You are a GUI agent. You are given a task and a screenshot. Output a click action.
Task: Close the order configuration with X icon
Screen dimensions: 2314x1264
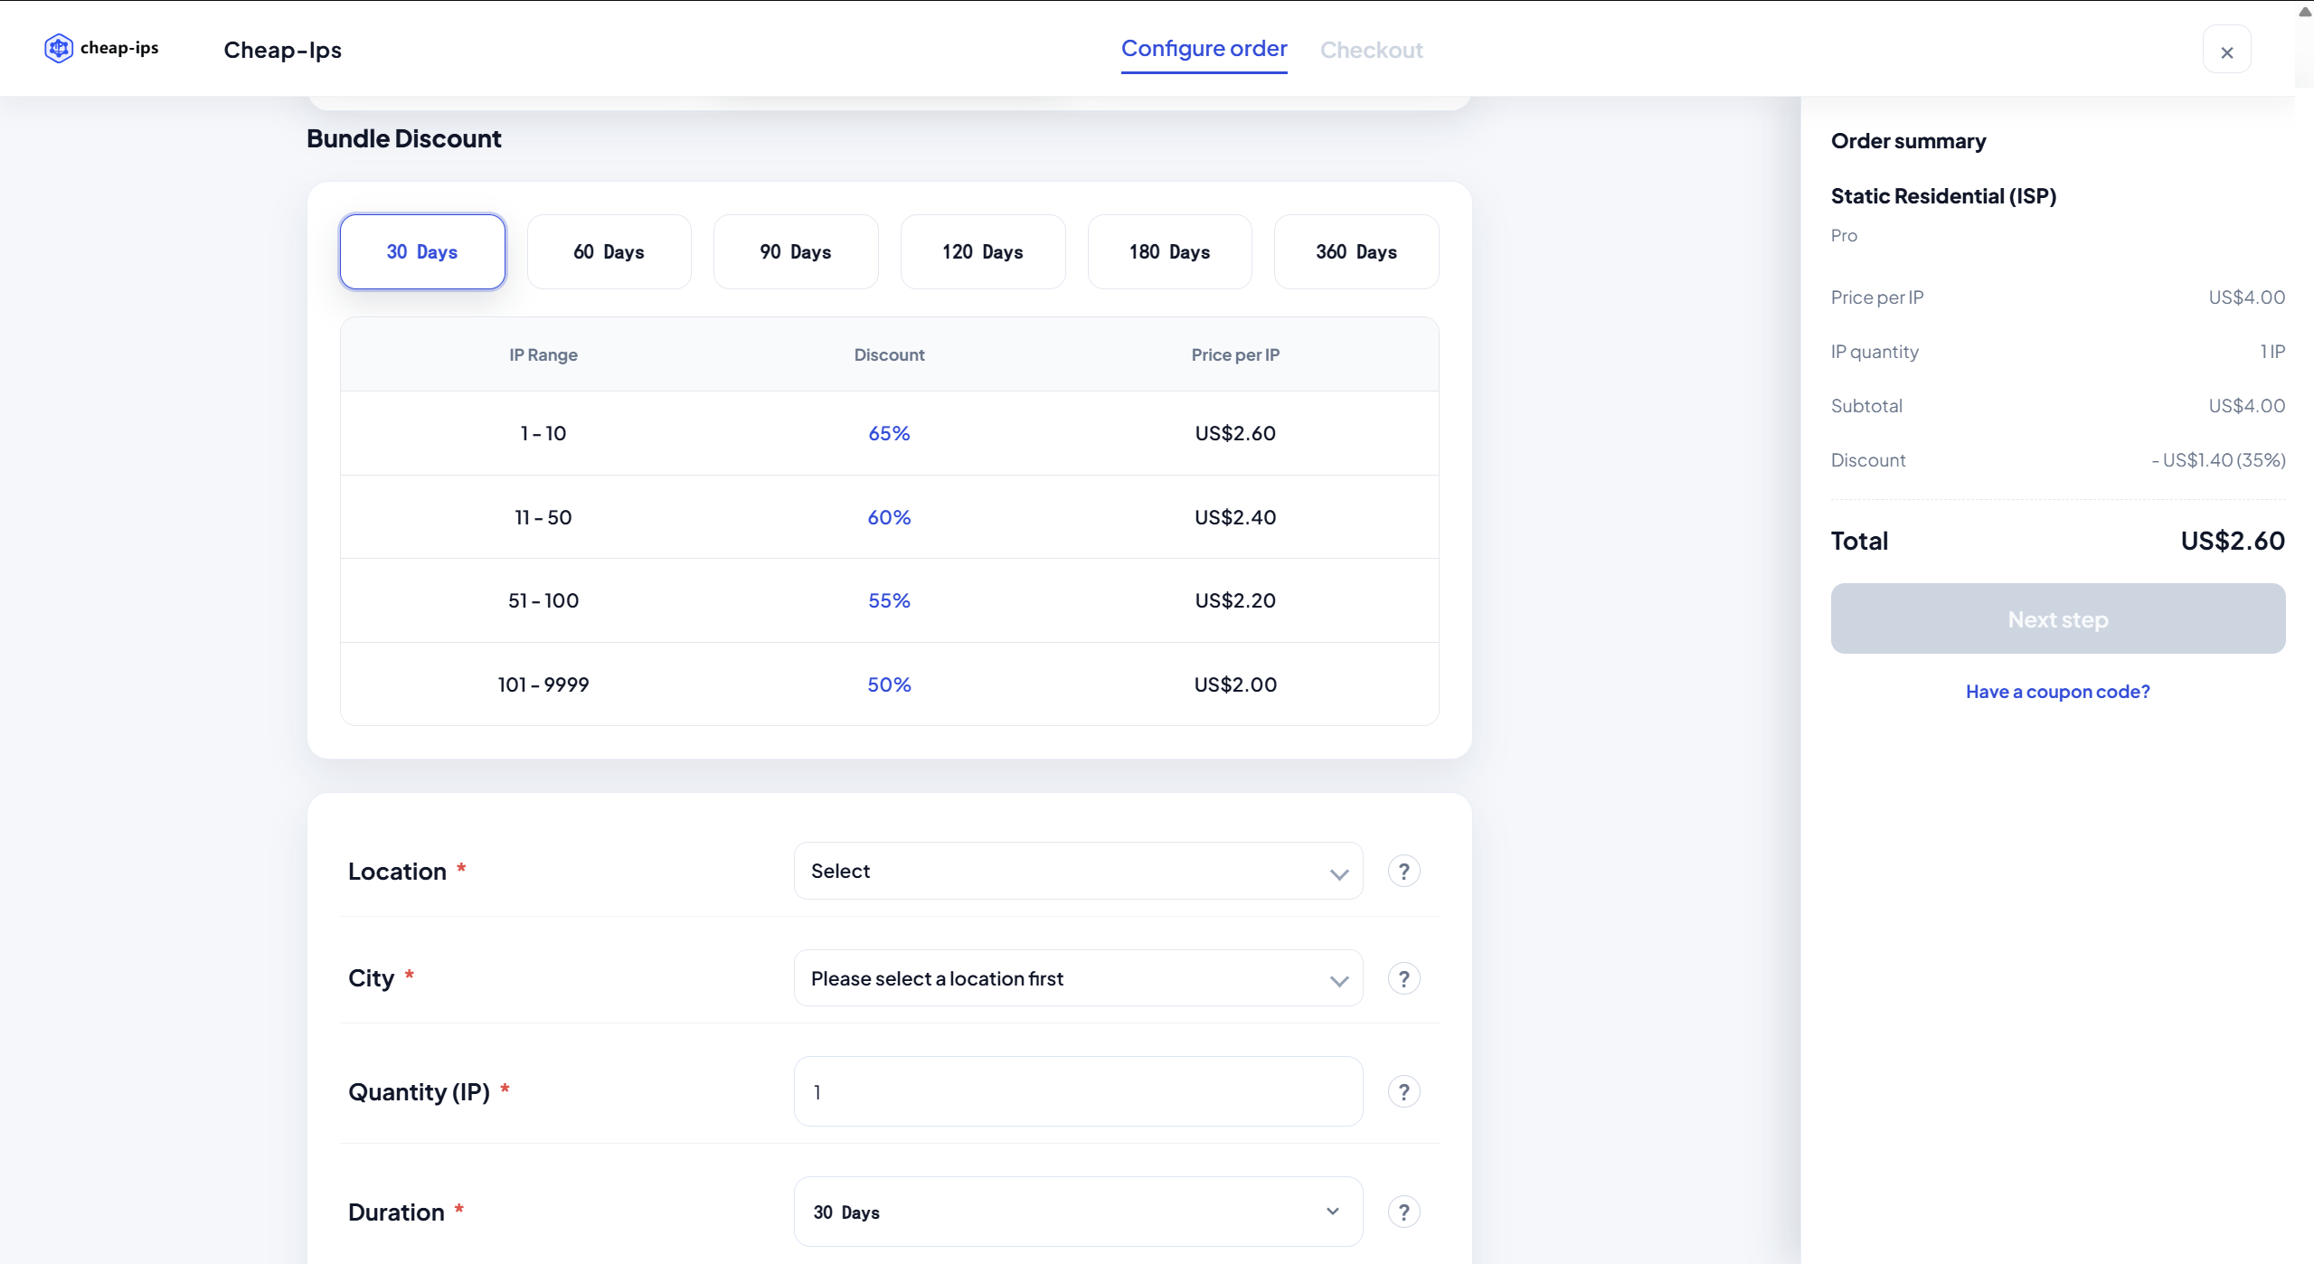click(2226, 52)
